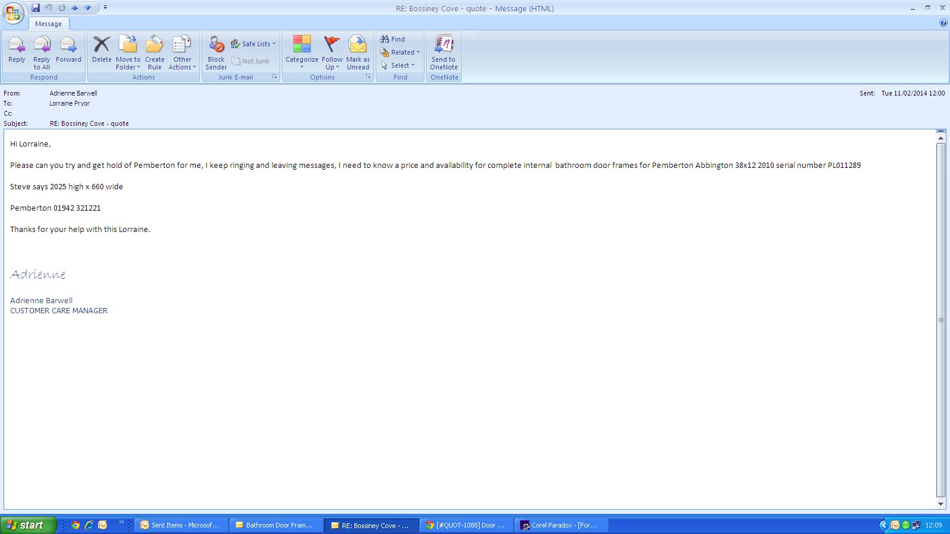Mark the message as Unread

pyautogui.click(x=358, y=50)
